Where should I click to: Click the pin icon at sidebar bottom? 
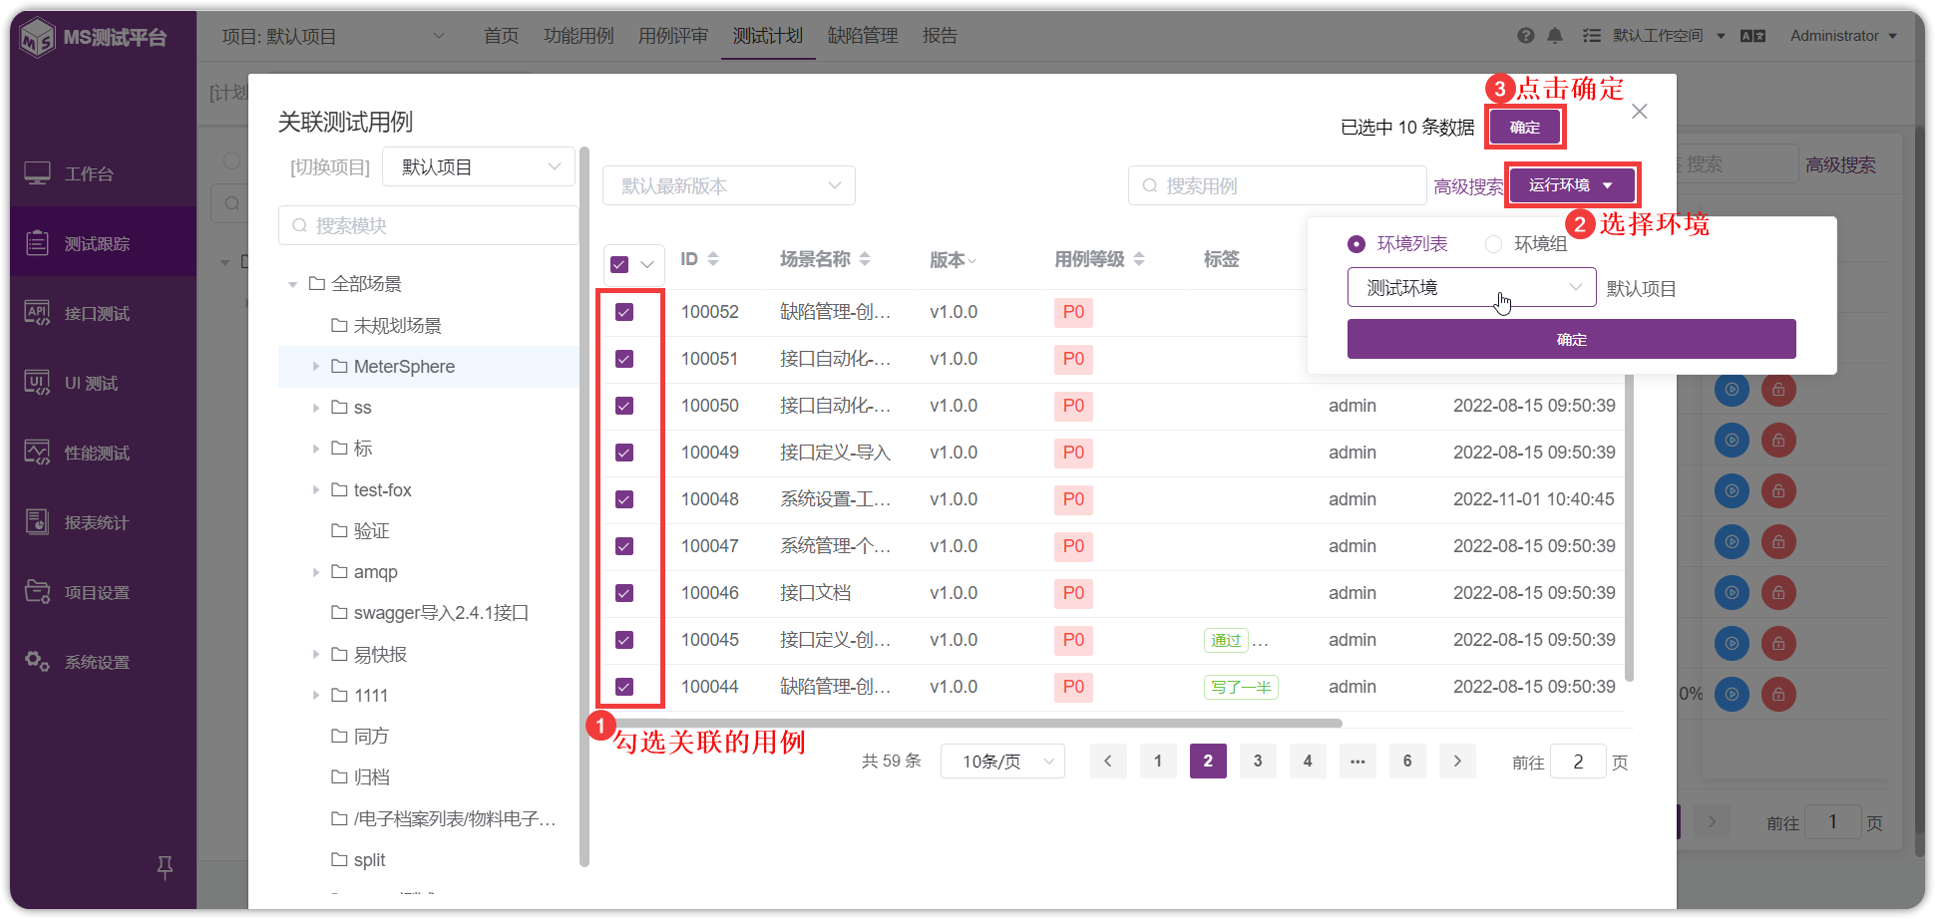(x=166, y=867)
